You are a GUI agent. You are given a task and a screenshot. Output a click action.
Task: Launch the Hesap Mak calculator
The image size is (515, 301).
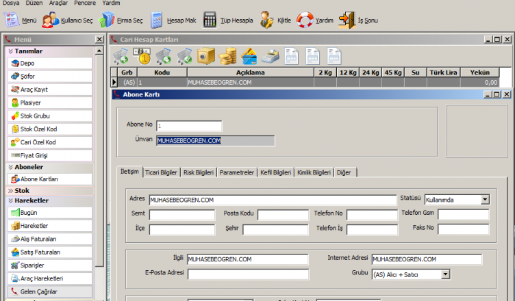click(157, 20)
